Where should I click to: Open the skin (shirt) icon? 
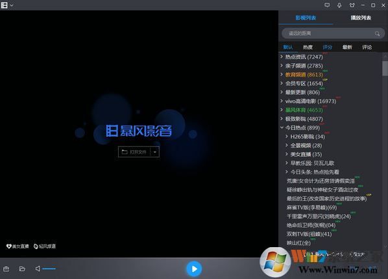coord(352,5)
